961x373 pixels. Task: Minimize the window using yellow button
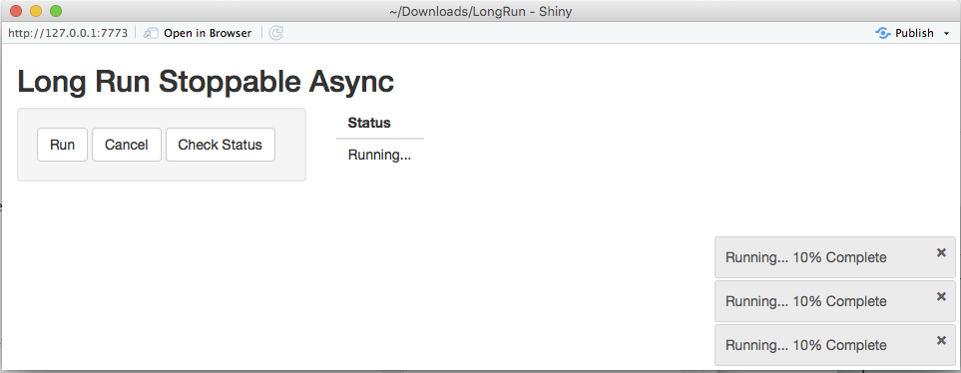pyautogui.click(x=36, y=11)
